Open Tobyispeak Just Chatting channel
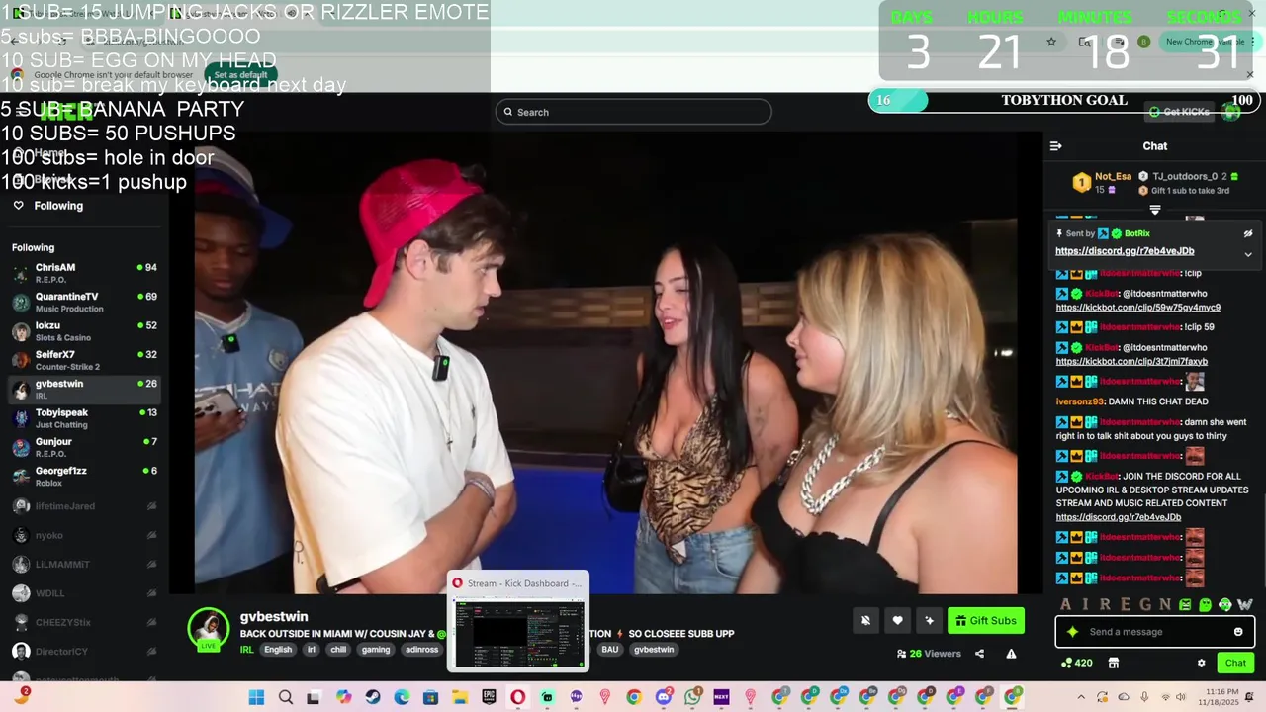The width and height of the screenshot is (1266, 712). pos(84,418)
